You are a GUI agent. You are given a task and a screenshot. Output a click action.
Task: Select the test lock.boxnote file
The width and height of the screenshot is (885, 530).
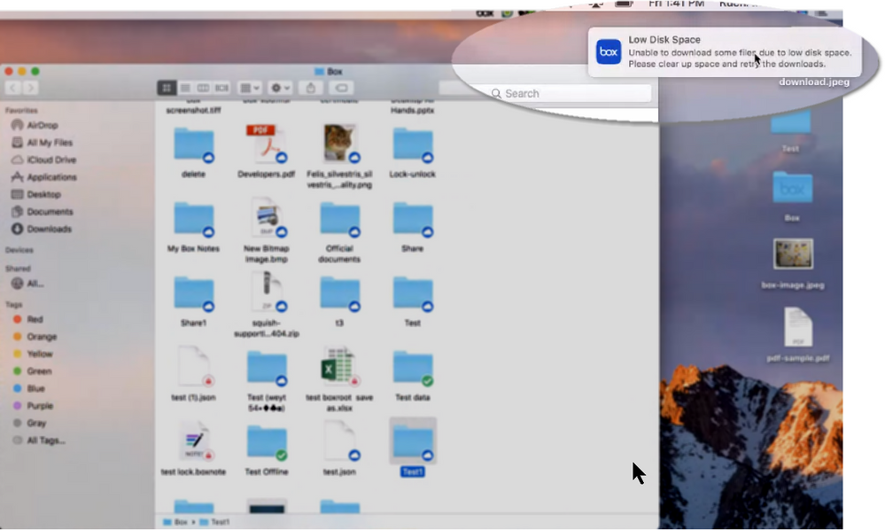click(196, 441)
